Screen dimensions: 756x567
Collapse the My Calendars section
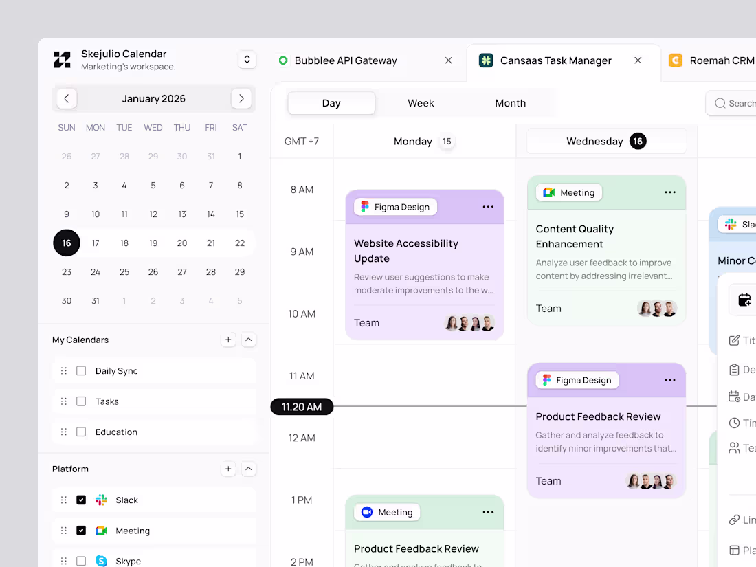click(x=248, y=340)
